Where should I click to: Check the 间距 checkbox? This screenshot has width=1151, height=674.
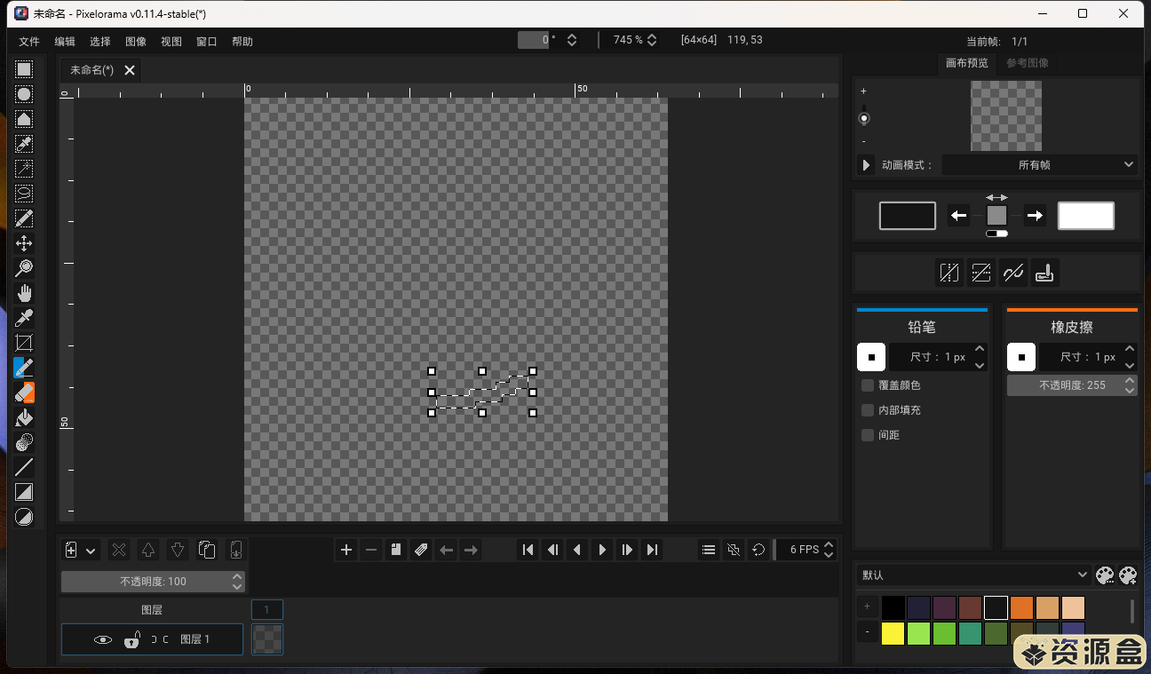pyautogui.click(x=868, y=435)
